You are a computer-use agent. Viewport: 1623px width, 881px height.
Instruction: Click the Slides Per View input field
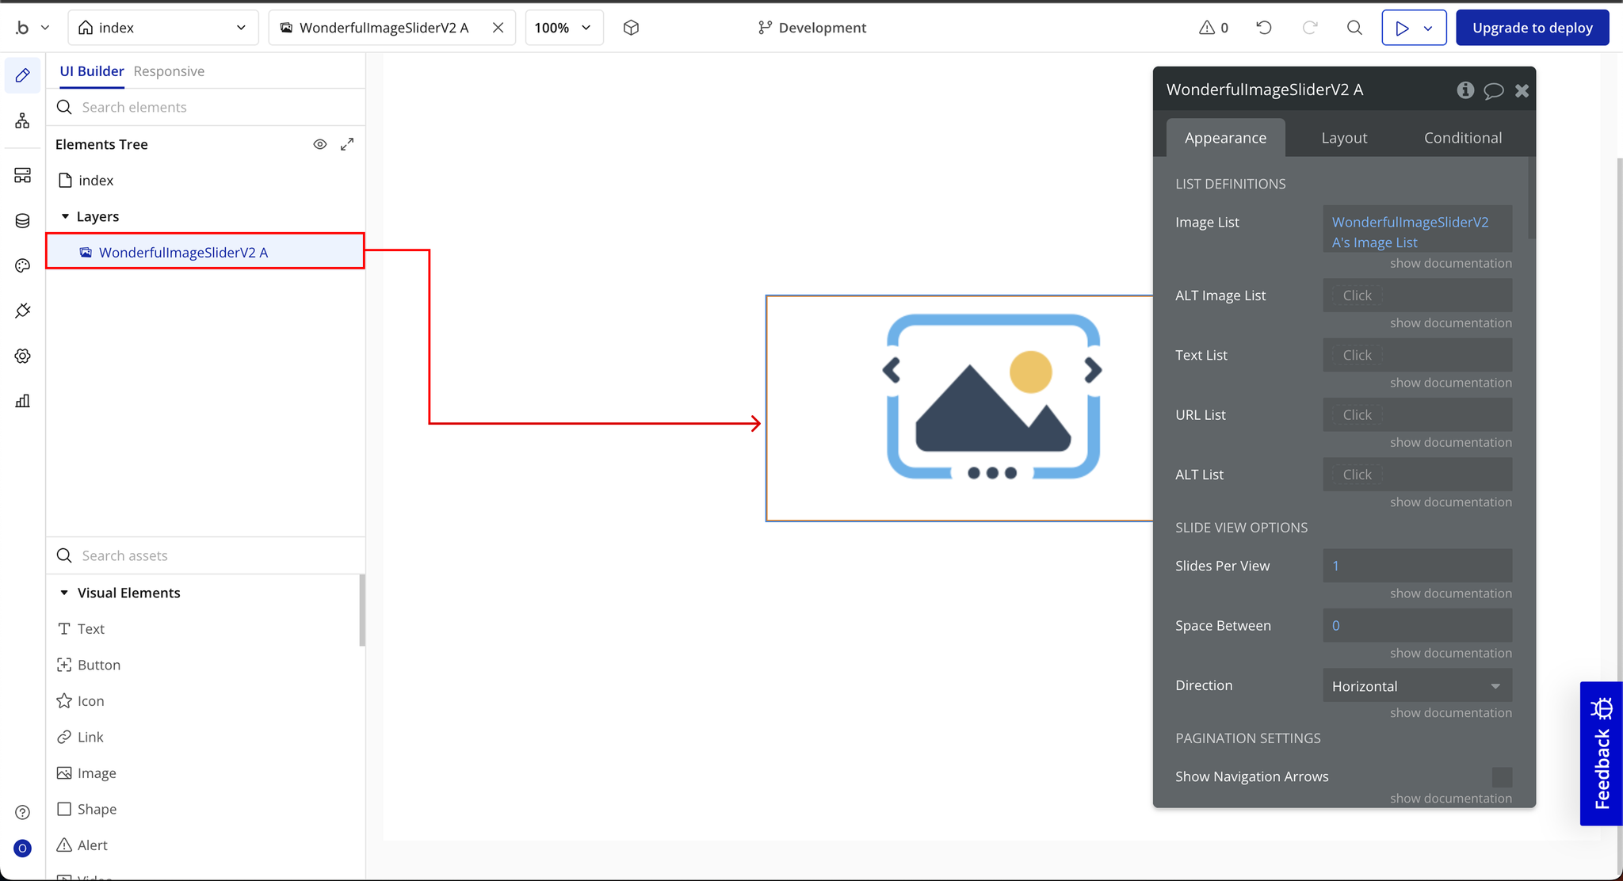tap(1417, 566)
